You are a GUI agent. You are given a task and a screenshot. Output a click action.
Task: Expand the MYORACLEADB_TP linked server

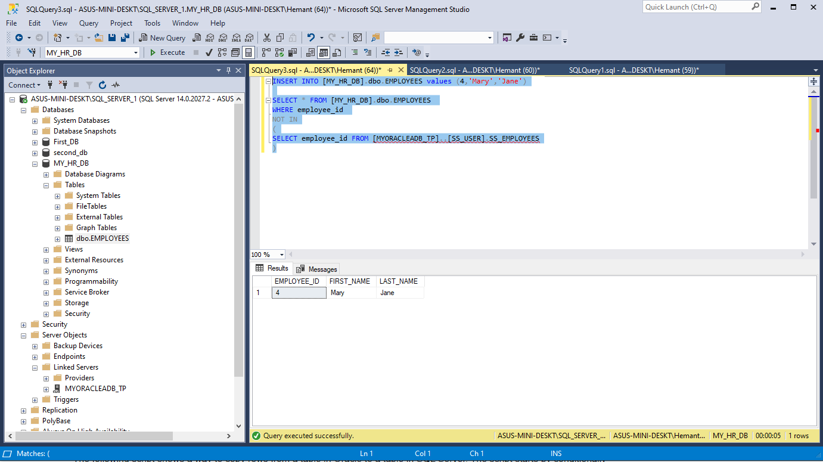pos(46,389)
